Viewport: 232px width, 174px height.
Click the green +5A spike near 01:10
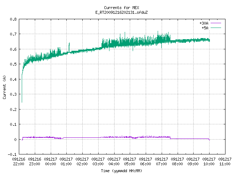[x=69, y=47]
